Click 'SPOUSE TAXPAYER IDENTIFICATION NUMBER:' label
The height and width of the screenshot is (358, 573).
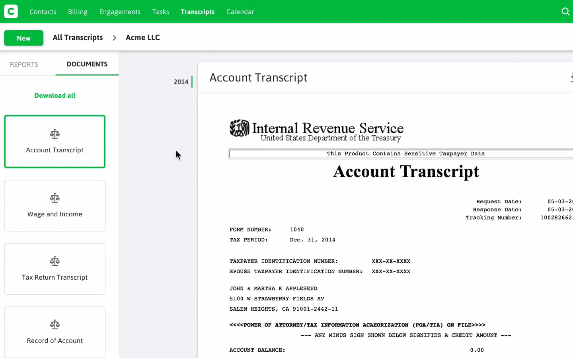point(296,272)
